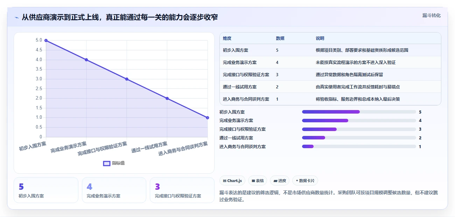Select the 通过一线试用方案 table cell
The width and height of the screenshot is (455, 217).
pos(240,87)
